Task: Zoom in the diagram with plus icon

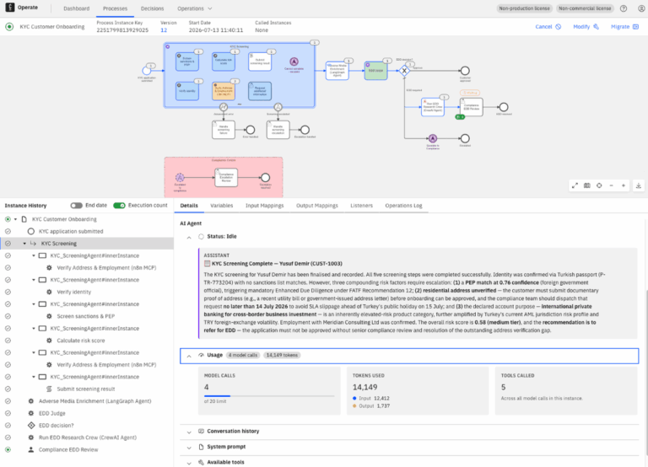Action: 624,185
